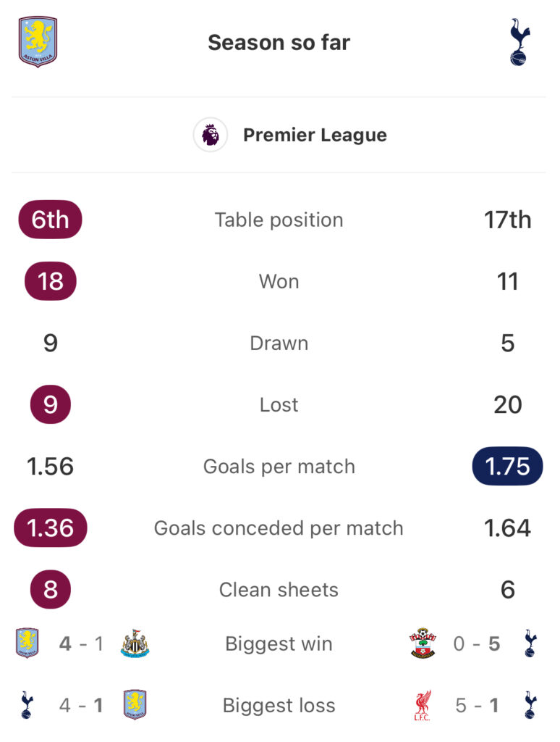Tap the 1.75 goals per match badge
This screenshot has width=560, height=742.
click(x=507, y=466)
